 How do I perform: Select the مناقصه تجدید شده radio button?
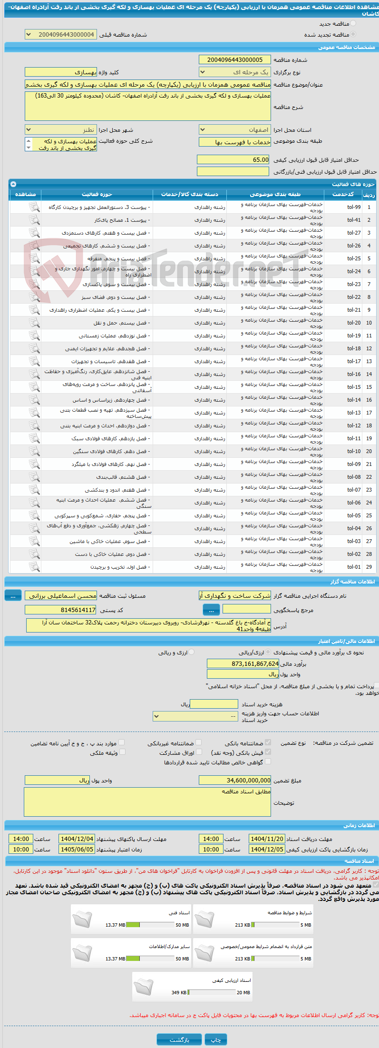pos(353,34)
